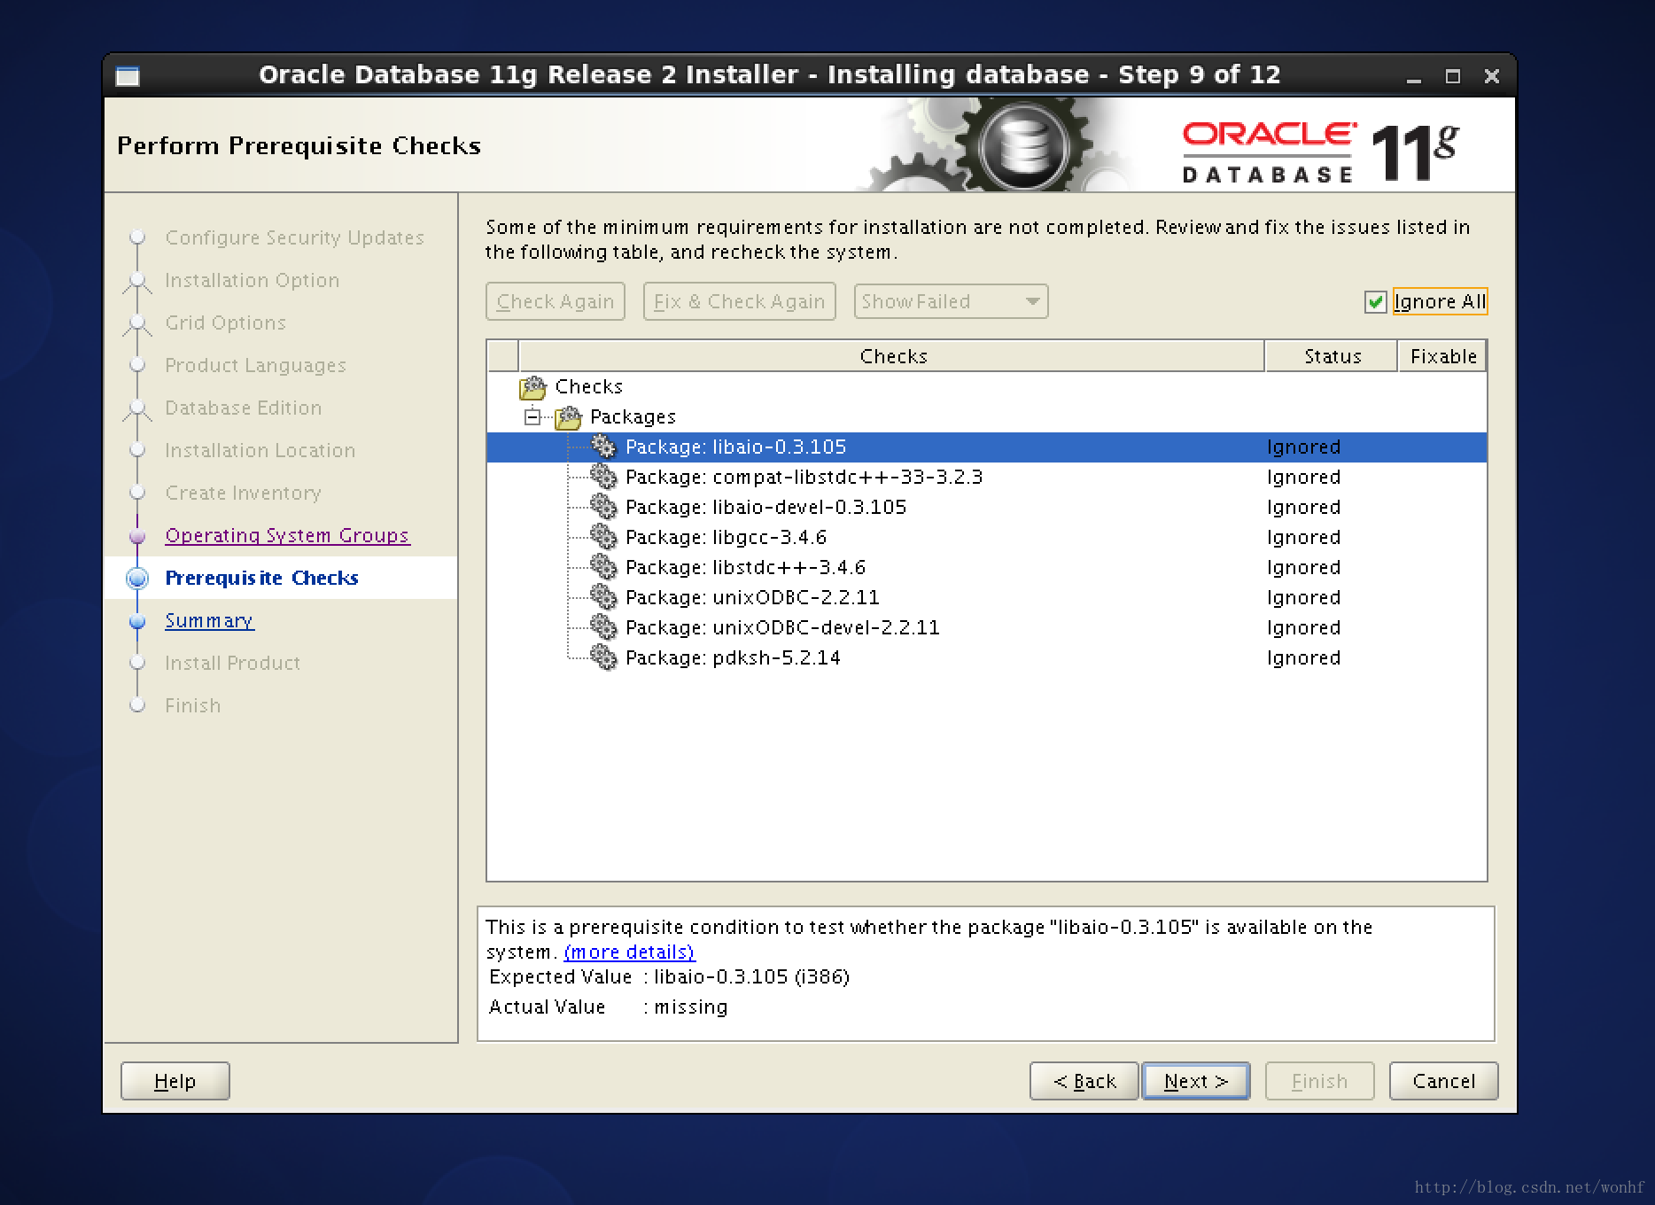Maximize the Oracle installer window
Viewport: 1655px width, 1205px height.
pyautogui.click(x=1453, y=77)
